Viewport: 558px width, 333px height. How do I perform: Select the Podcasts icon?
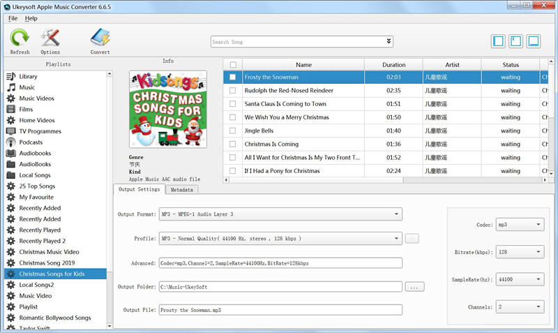(x=11, y=142)
